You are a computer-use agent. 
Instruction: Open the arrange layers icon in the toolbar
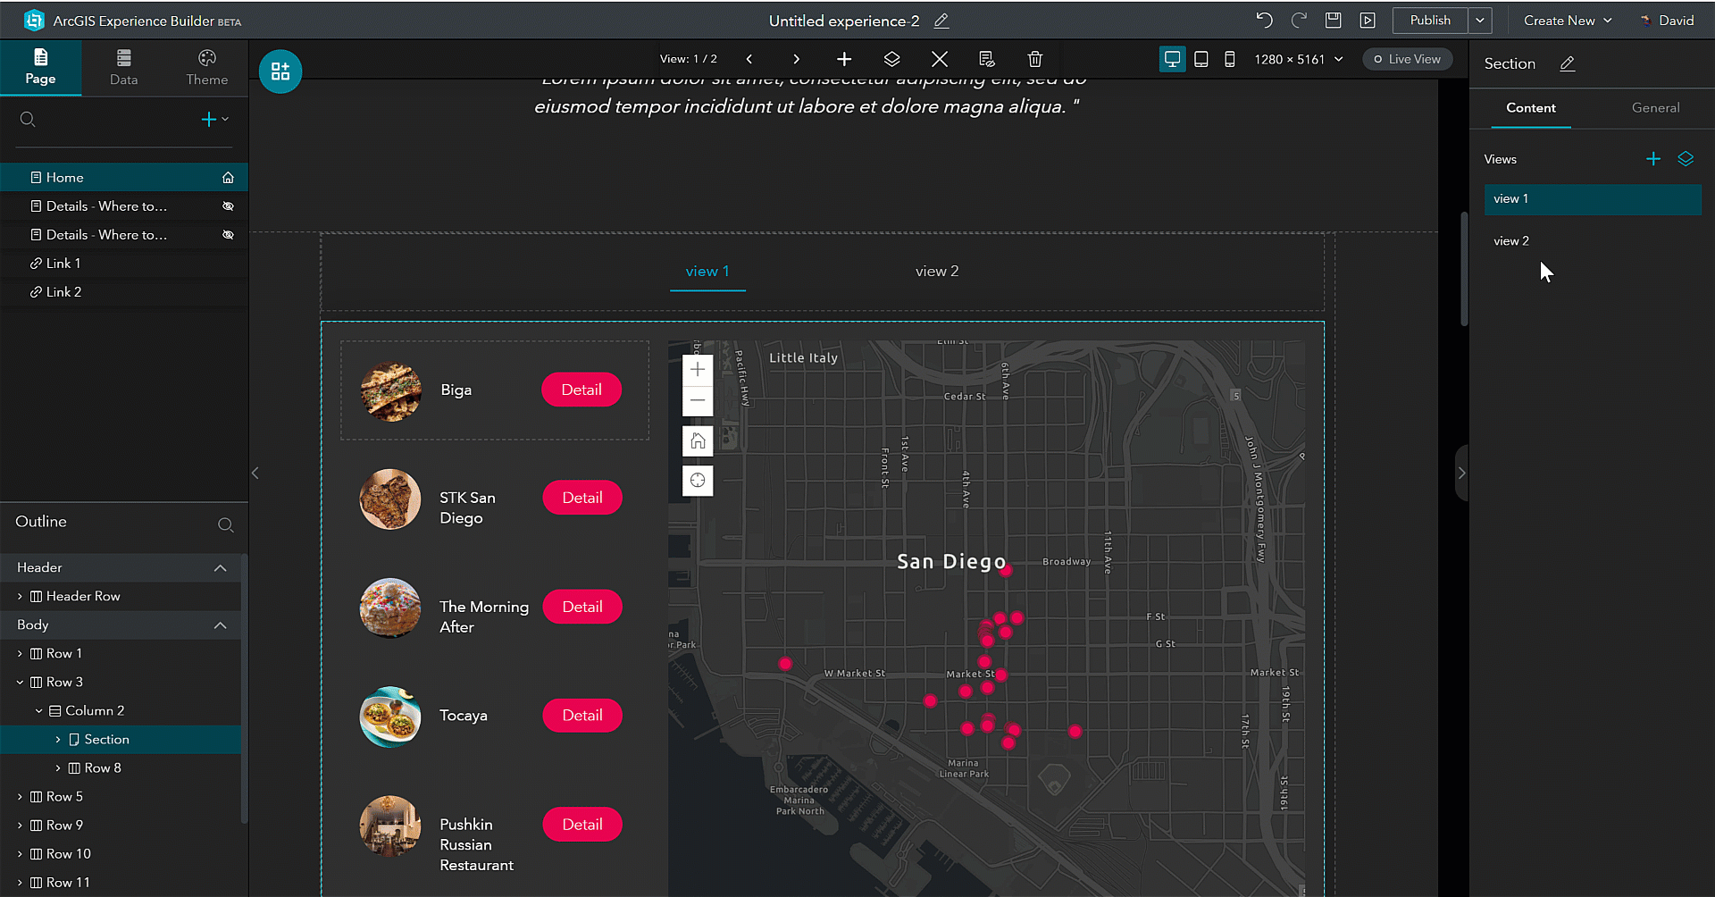click(x=891, y=59)
